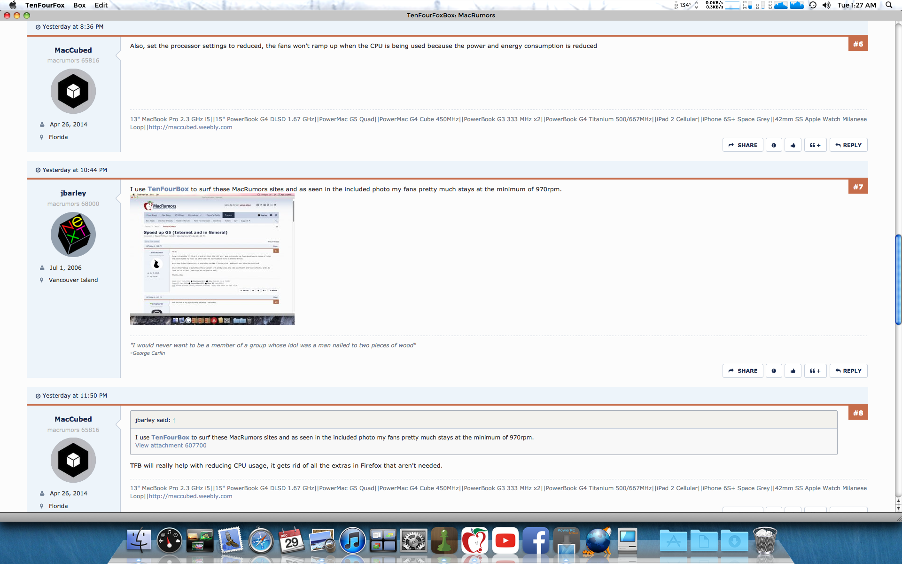
Task: Open TenFourFox application menu
Action: coord(45,5)
